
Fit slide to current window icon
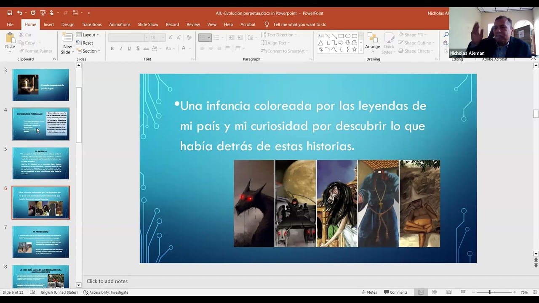click(x=534, y=292)
